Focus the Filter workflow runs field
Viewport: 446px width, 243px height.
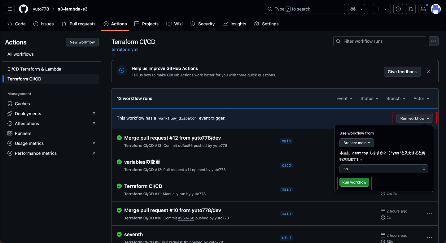tap(380, 41)
